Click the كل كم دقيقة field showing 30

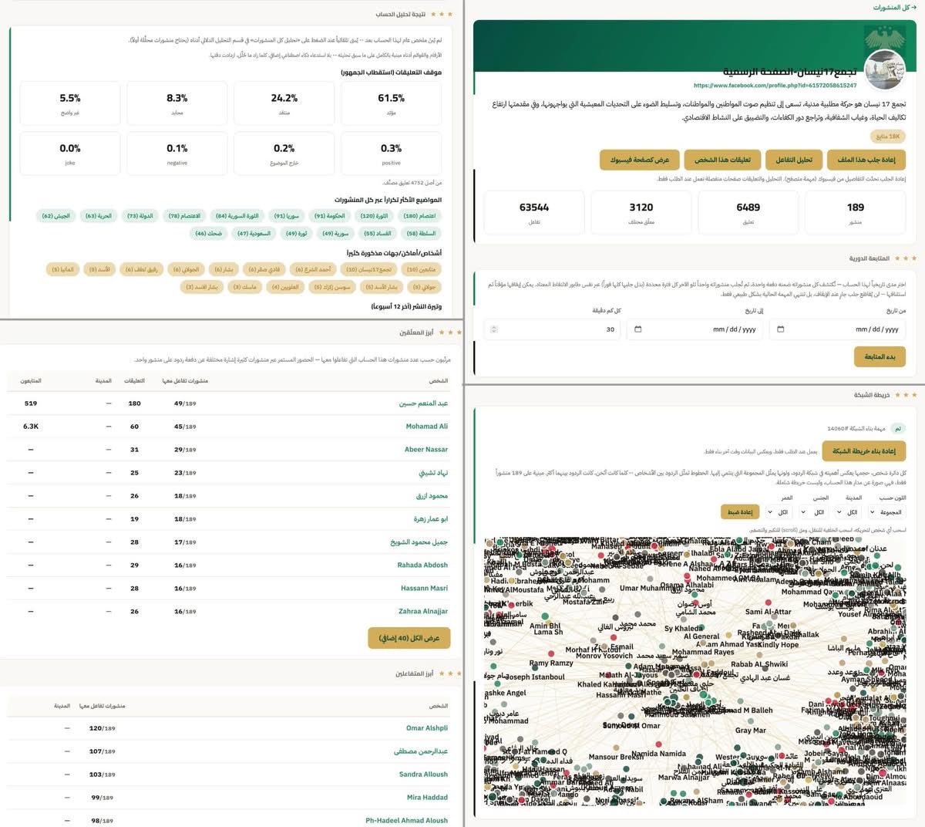[553, 329]
